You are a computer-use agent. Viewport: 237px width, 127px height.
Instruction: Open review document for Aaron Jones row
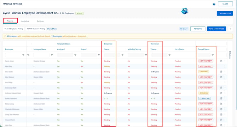coord(221,61)
